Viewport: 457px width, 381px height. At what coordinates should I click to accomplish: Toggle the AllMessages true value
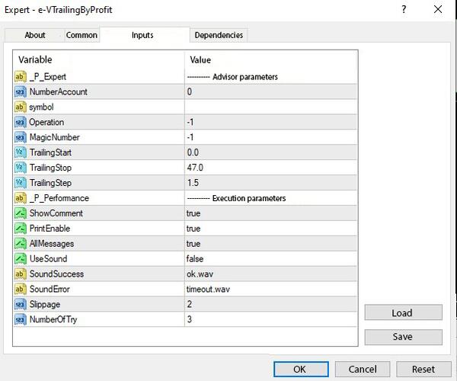[270, 243]
